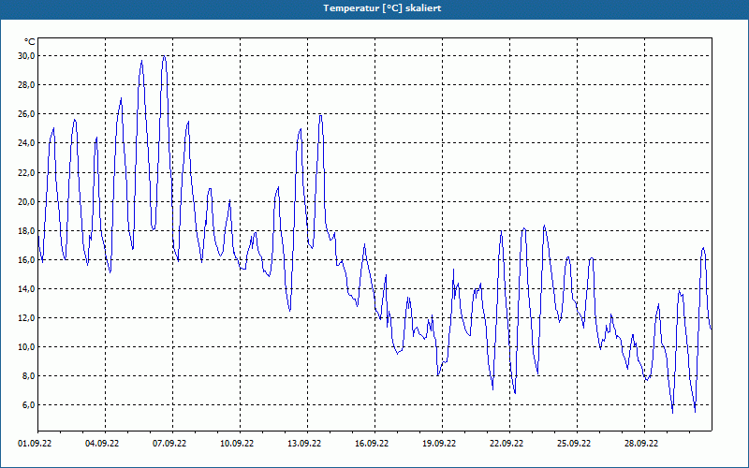Click the °C unit label
The width and height of the screenshot is (749, 468).
(30, 42)
